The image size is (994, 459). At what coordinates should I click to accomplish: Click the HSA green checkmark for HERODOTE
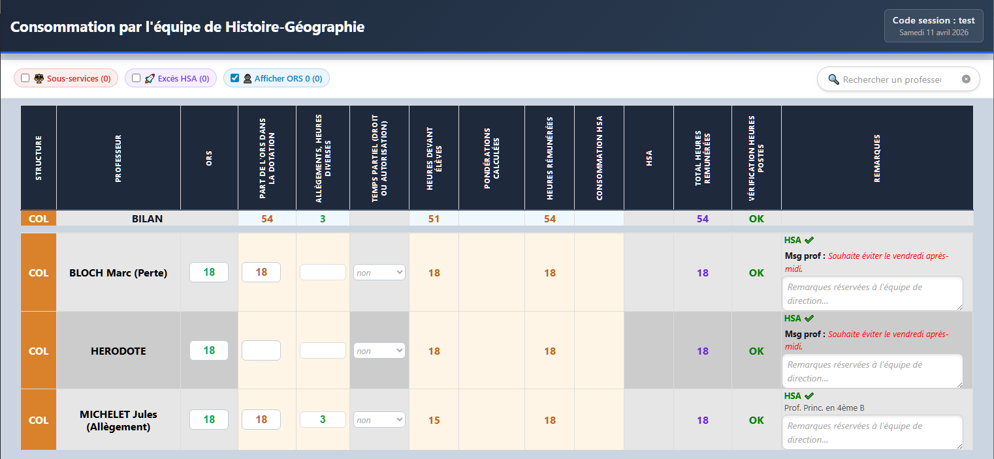click(x=809, y=318)
